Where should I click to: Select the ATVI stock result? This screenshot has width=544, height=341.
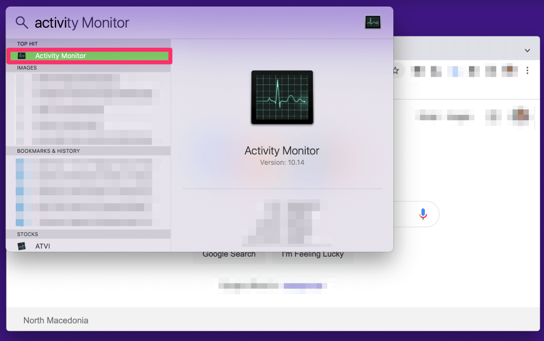pyautogui.click(x=89, y=246)
